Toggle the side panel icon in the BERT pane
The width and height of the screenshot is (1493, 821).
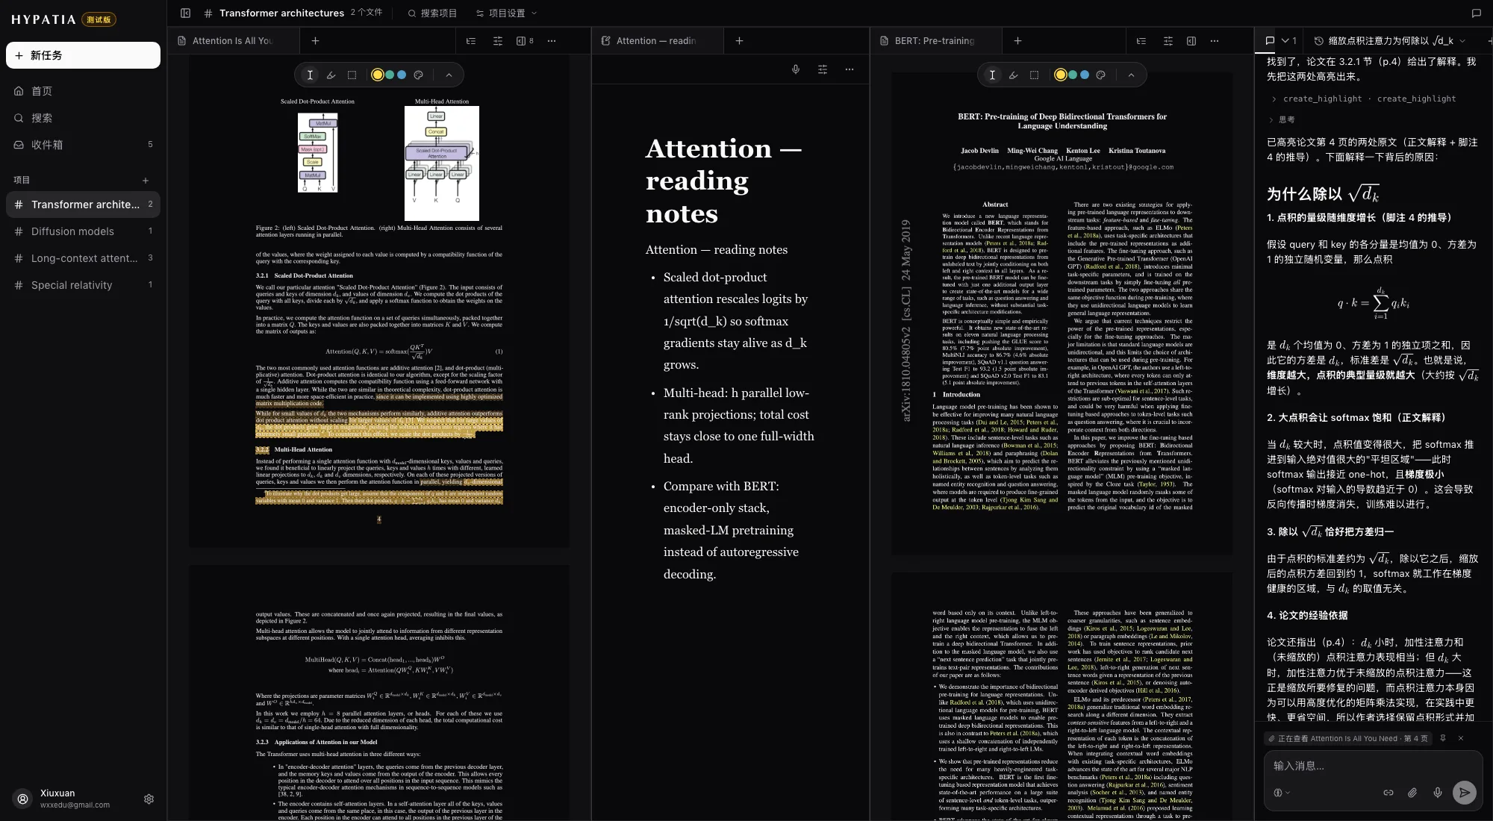coord(1191,41)
